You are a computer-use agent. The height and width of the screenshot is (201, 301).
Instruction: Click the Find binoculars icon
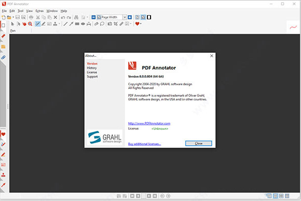(x=77, y=17)
